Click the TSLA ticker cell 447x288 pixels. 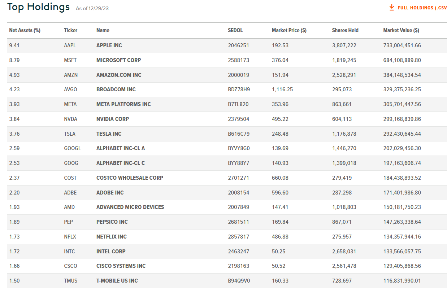tap(70, 134)
